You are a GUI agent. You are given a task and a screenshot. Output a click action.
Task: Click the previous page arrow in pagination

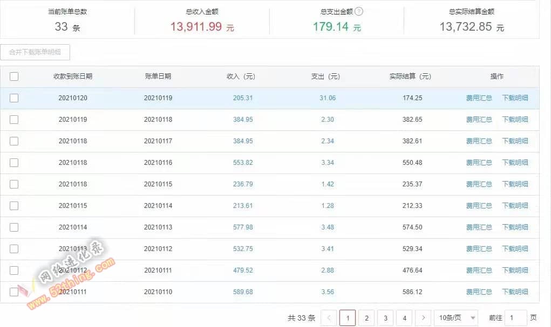[329, 318]
